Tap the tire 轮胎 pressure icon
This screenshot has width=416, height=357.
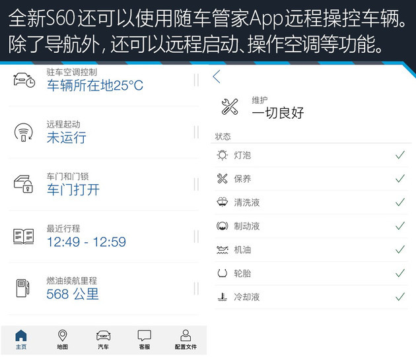223,273
